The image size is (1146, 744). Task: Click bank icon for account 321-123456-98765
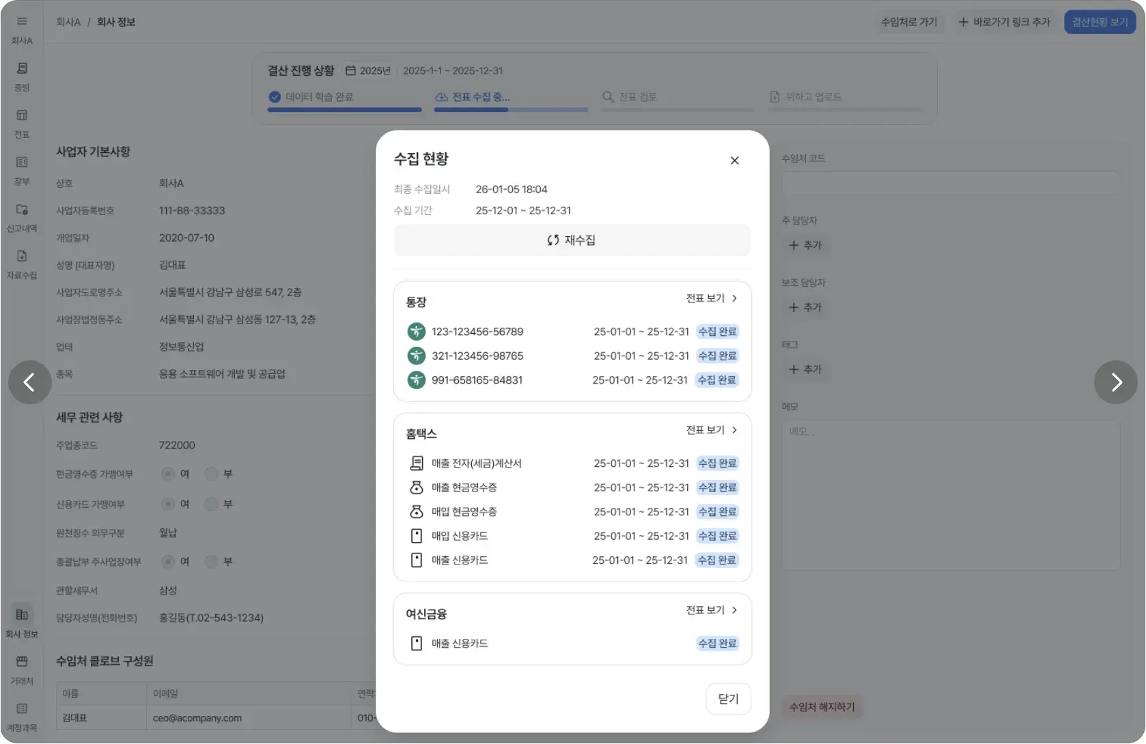point(417,356)
